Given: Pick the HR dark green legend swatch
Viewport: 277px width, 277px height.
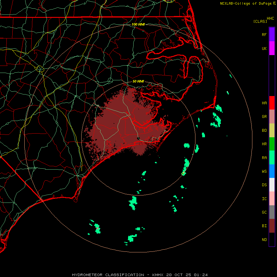Looking at the screenshot, I should 272,144.
